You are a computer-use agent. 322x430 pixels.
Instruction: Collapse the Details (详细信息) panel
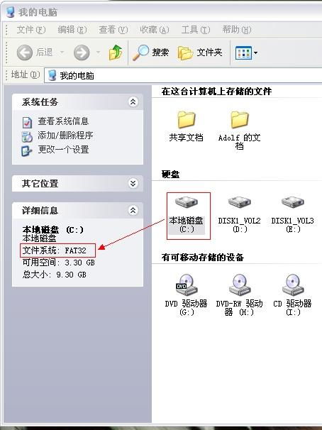(x=133, y=210)
